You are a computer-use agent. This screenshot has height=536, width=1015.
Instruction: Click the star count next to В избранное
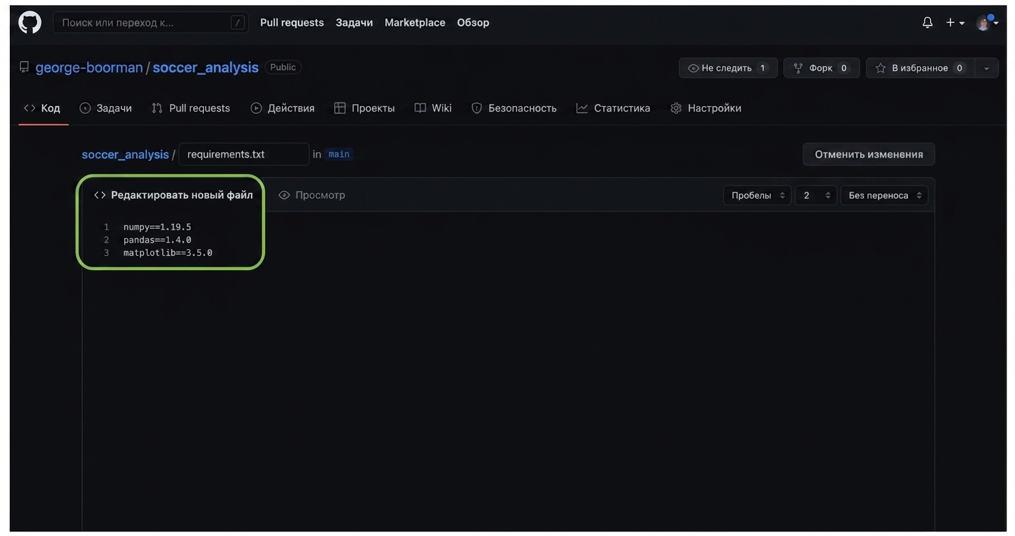click(x=959, y=68)
